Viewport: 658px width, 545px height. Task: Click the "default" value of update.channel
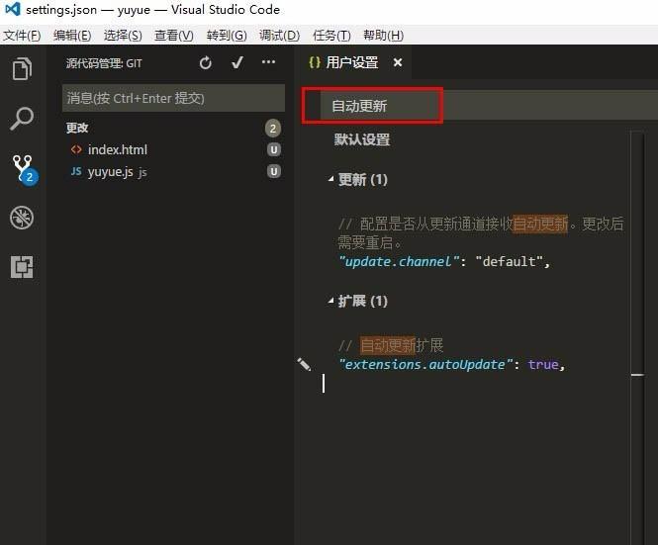510,261
